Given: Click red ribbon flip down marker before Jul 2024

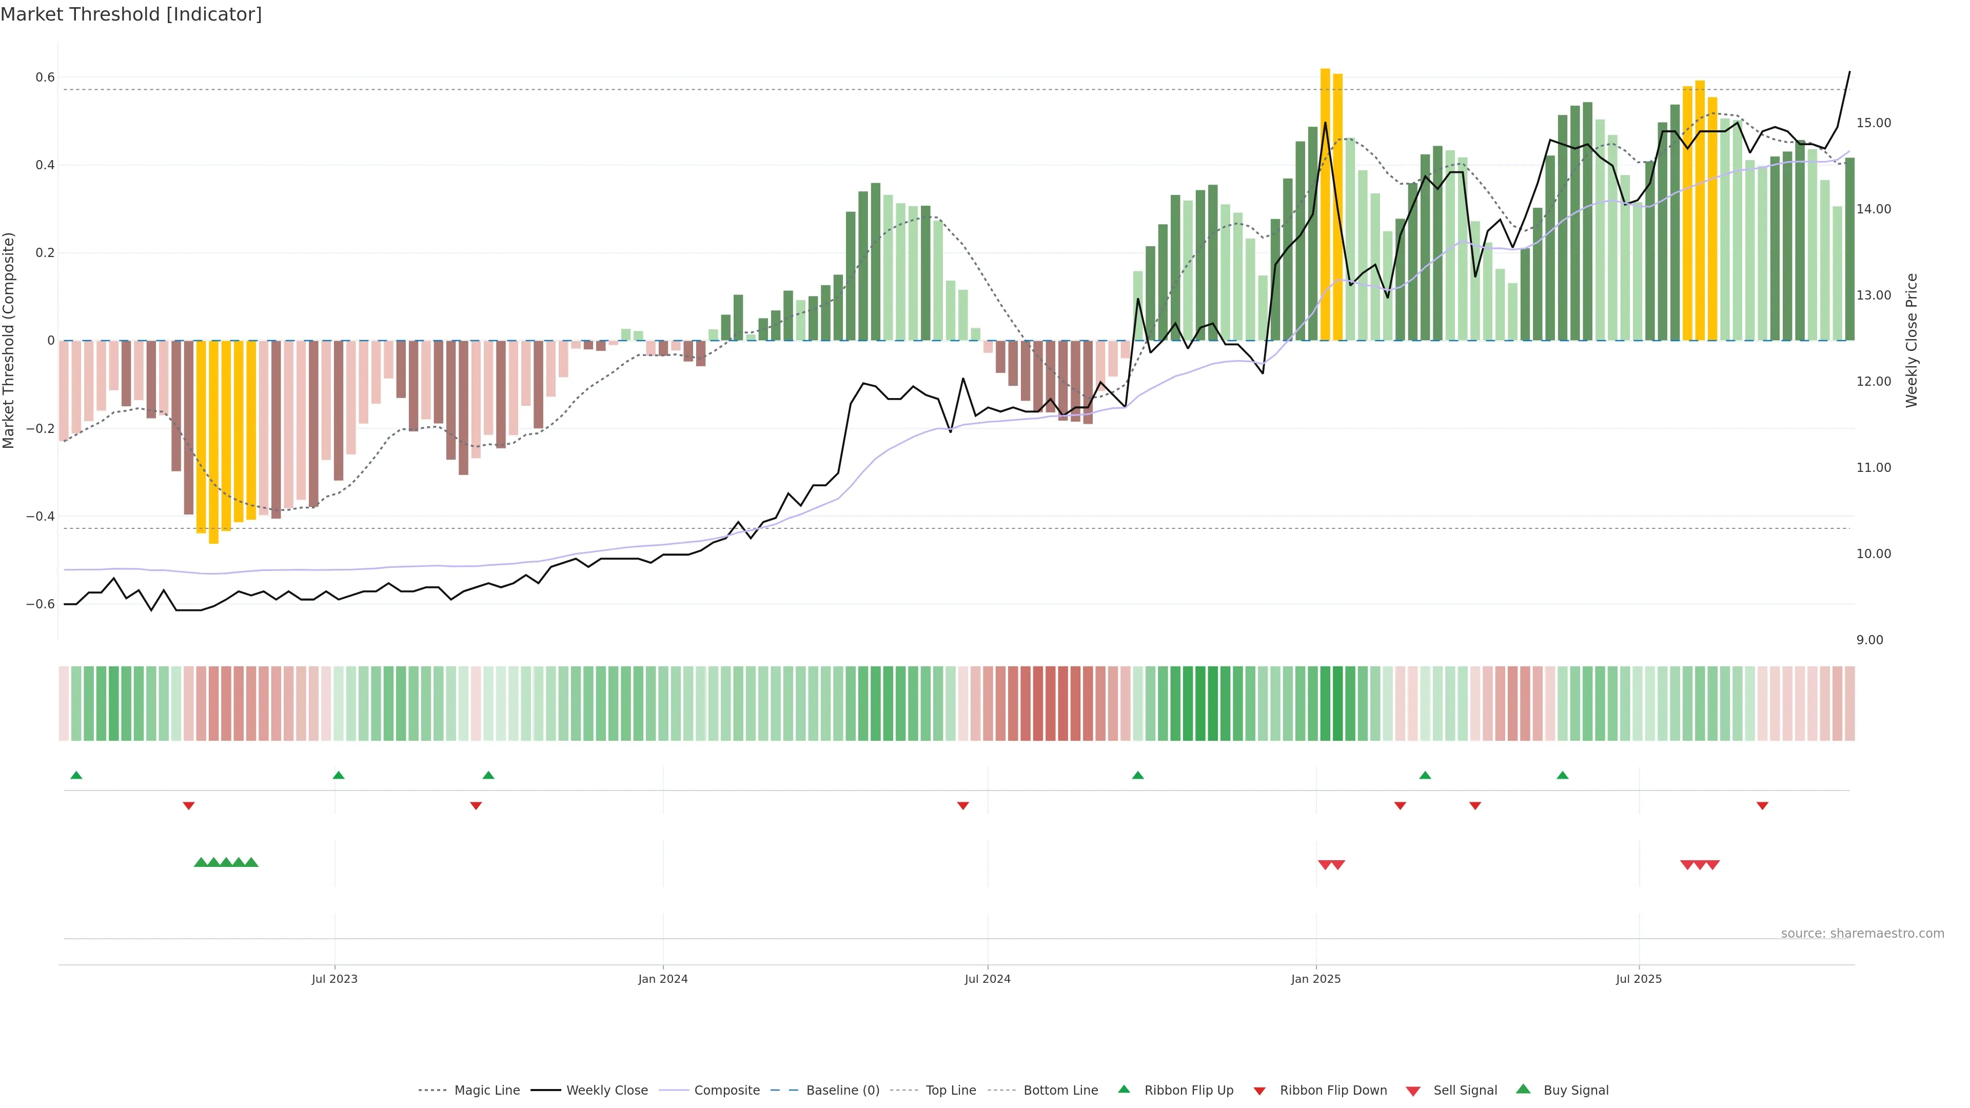Looking at the screenshot, I should 963,805.
